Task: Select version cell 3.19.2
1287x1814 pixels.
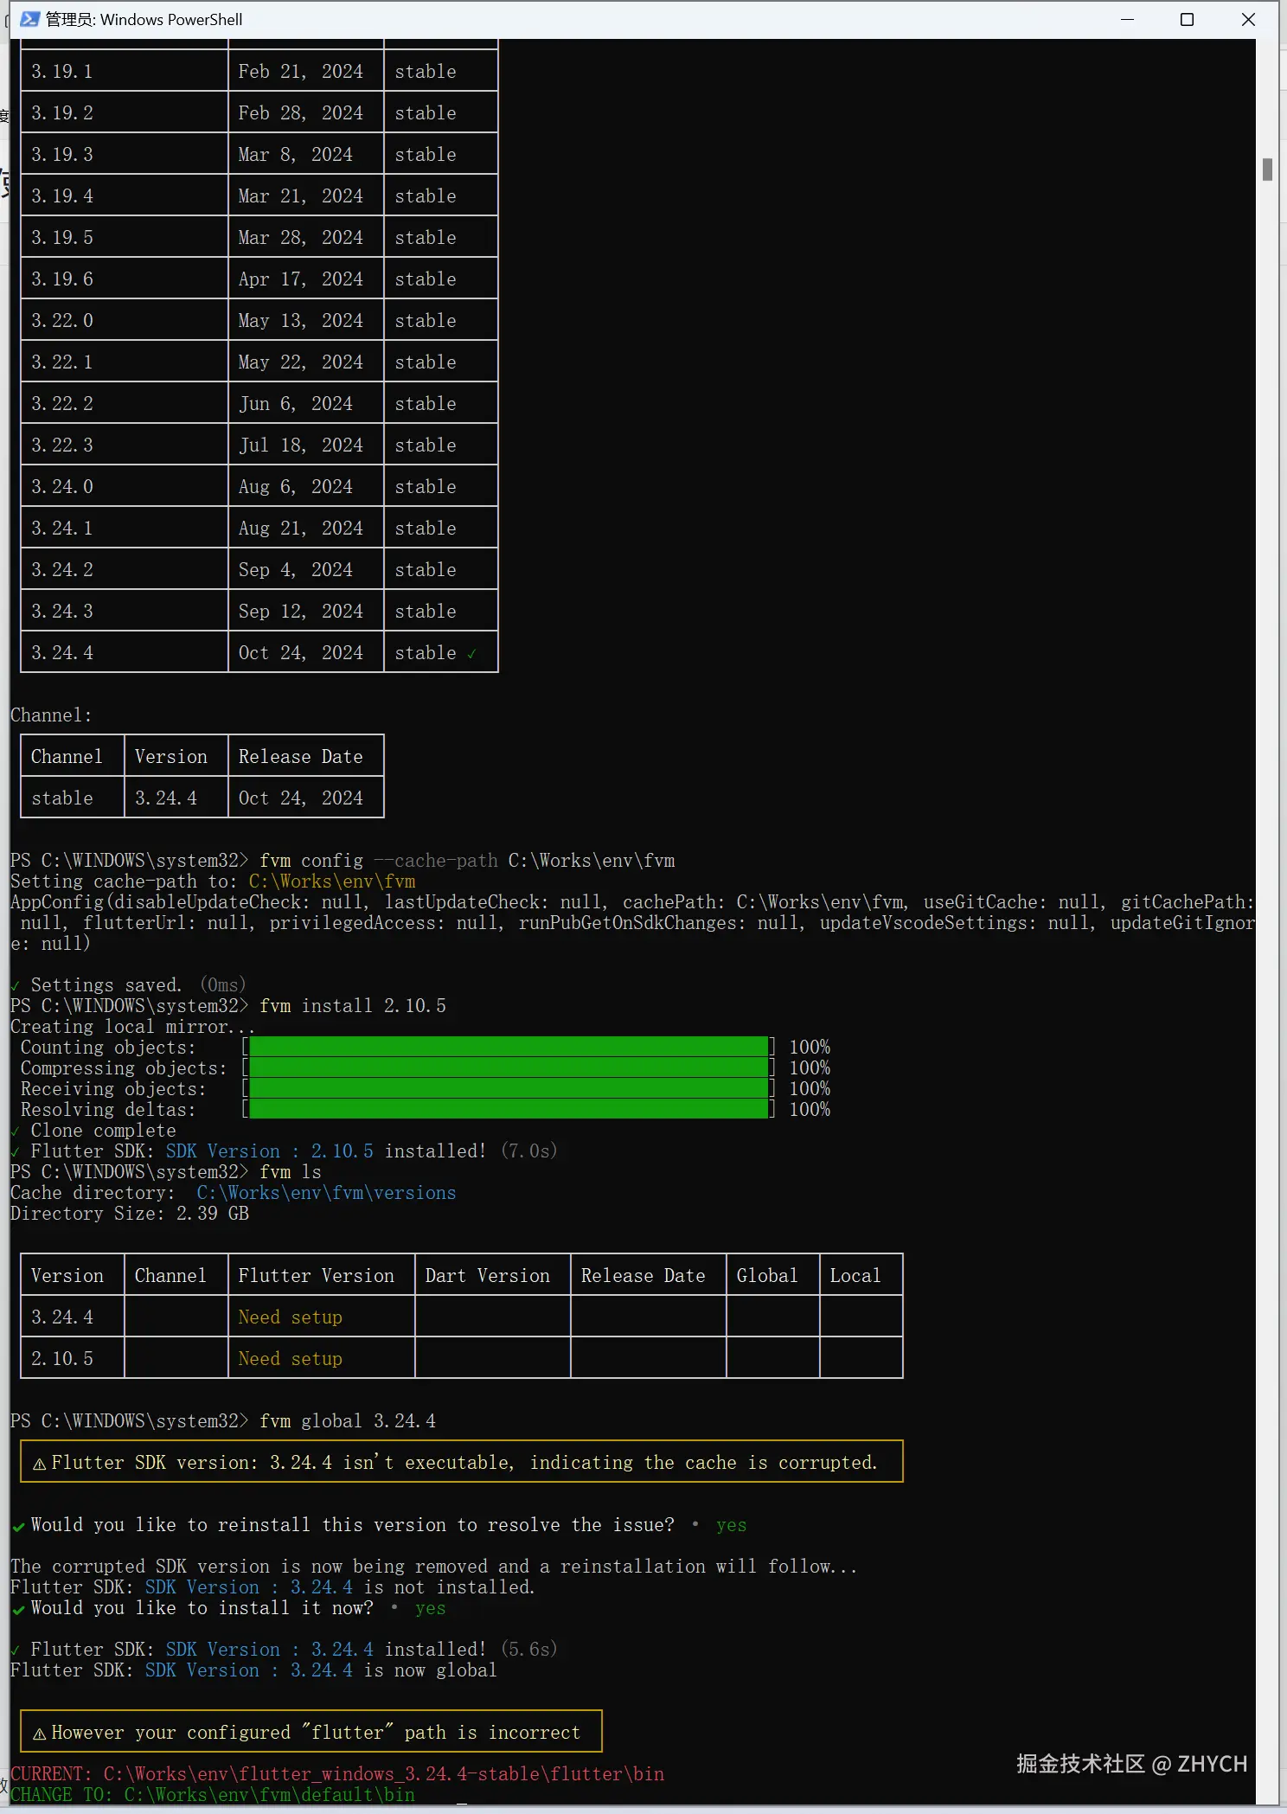Action: (x=62, y=113)
